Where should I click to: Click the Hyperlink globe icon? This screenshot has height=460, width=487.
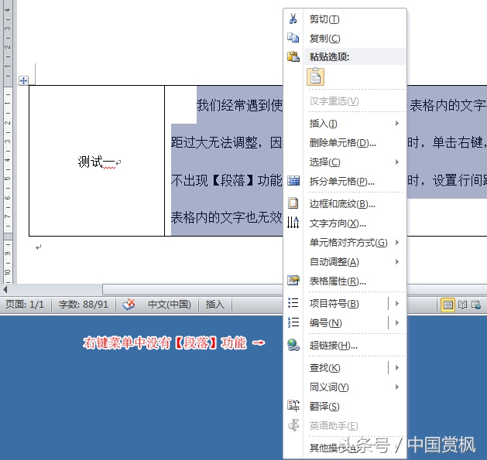point(293,345)
